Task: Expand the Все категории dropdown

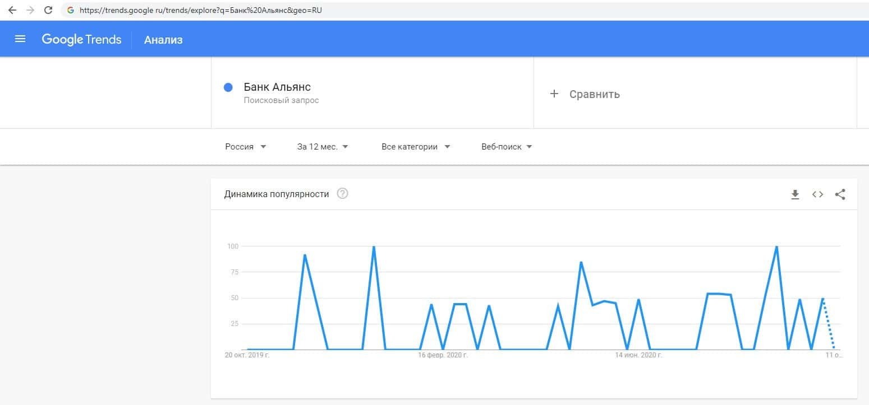Action: pos(416,147)
